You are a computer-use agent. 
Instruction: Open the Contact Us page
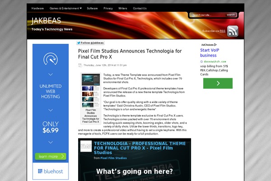point(140,8)
